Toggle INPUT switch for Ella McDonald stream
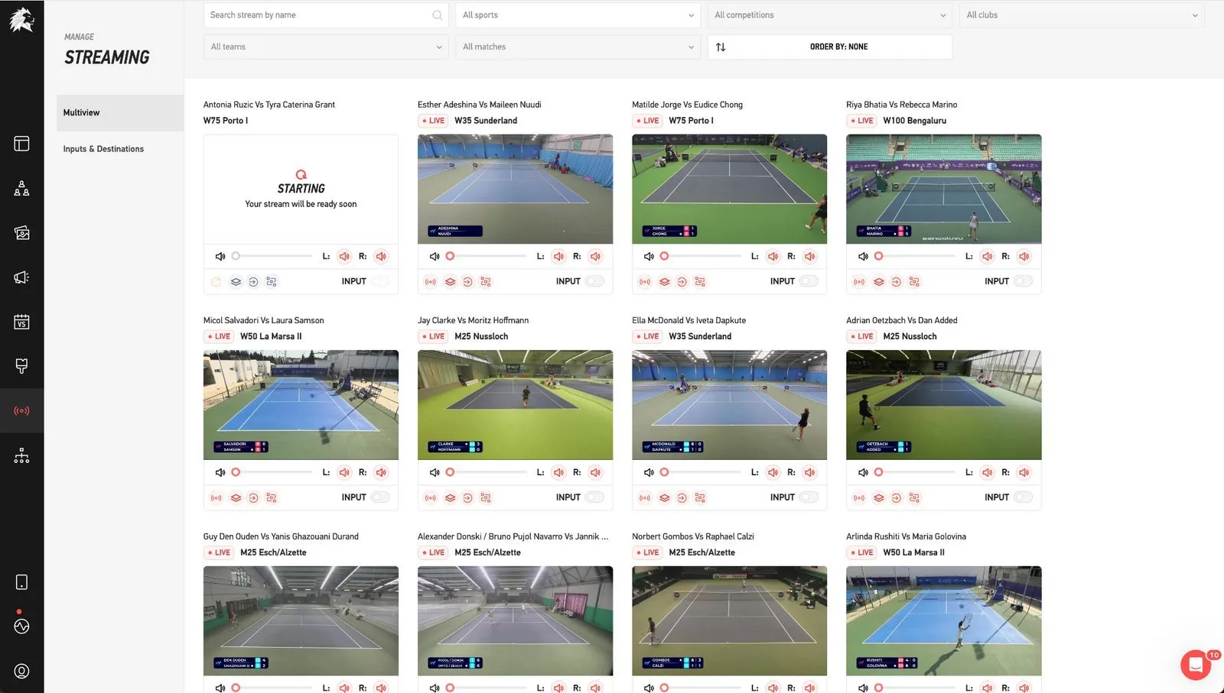Image resolution: width=1224 pixels, height=693 pixels. point(809,497)
